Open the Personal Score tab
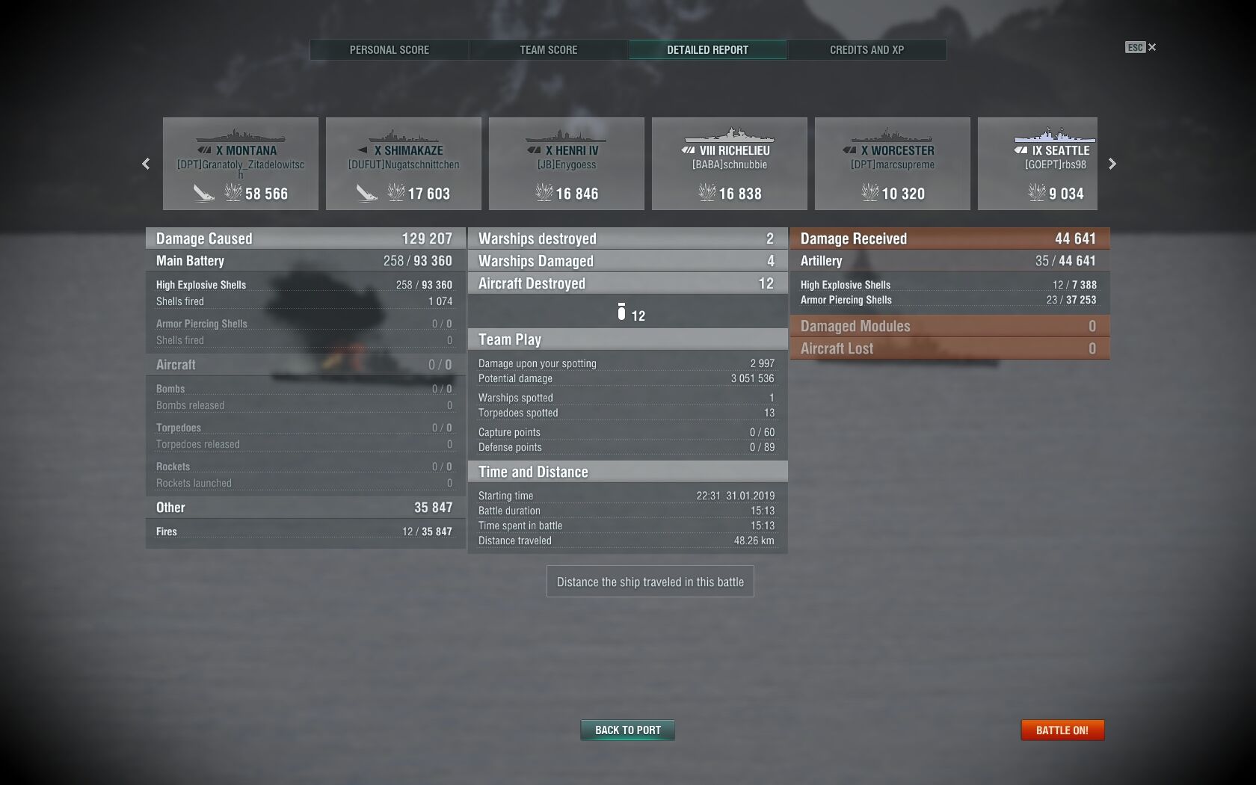The width and height of the screenshot is (1256, 785). 390,50
